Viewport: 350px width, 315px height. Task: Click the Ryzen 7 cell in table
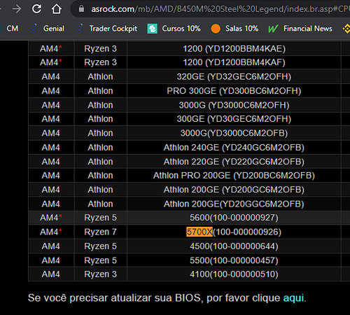(100, 232)
